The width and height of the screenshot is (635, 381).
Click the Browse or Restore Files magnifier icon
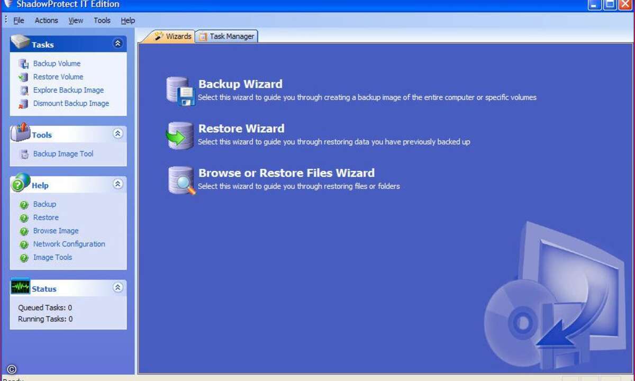[182, 180]
